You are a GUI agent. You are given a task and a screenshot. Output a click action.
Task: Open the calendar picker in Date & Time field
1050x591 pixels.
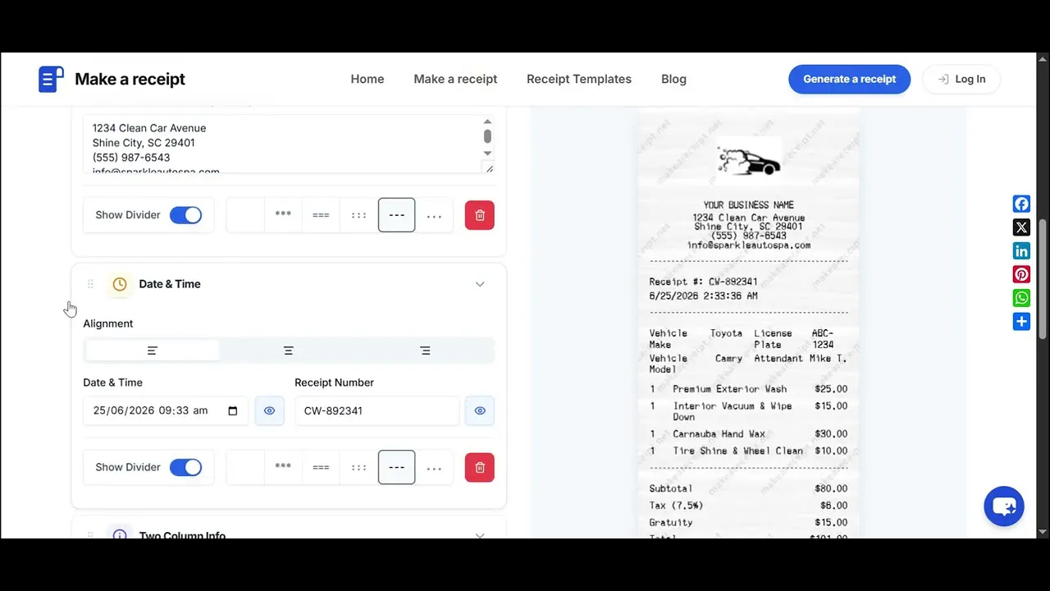pos(233,410)
